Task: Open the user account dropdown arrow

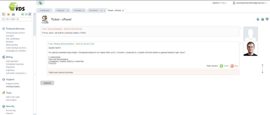Action: (266, 3)
